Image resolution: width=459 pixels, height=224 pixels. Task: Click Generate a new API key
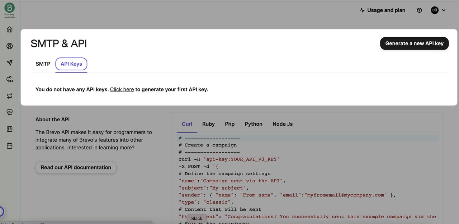414,43
